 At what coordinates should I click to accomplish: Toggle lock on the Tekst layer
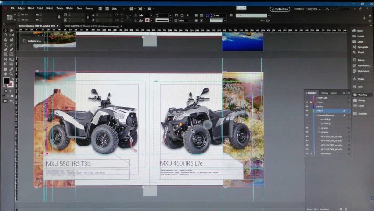(311, 102)
